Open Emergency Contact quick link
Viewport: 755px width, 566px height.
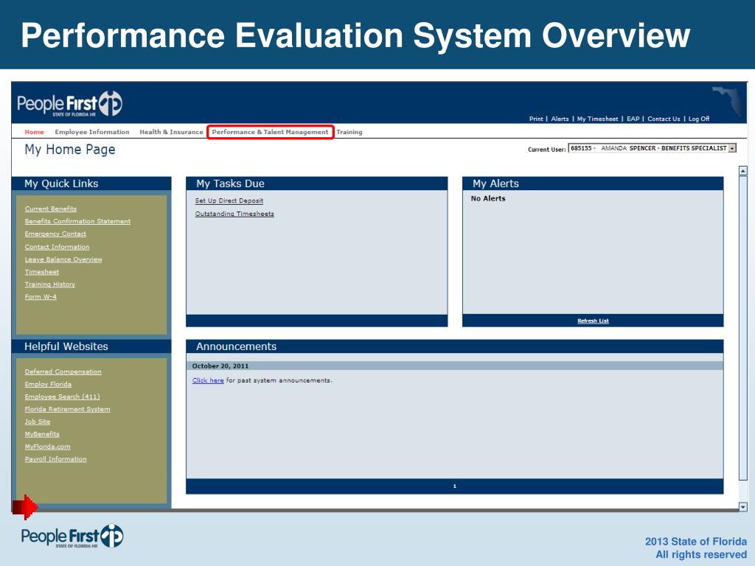[55, 234]
